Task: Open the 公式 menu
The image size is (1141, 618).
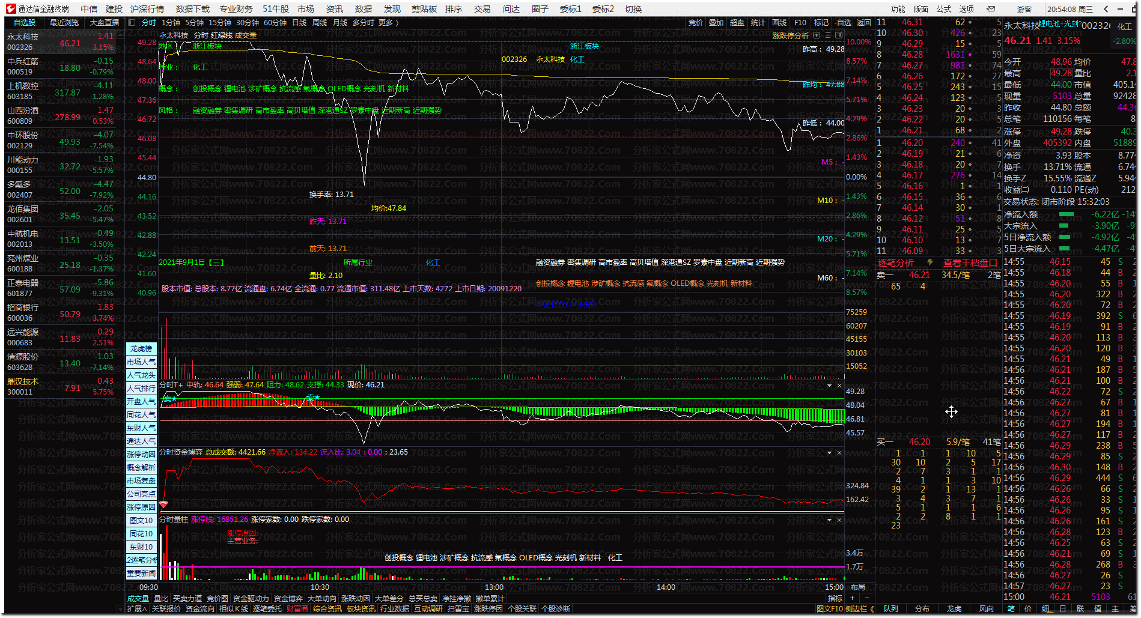Action: (944, 9)
